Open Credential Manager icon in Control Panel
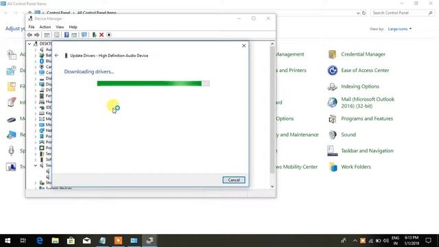This screenshot has width=439, height=247. 332,54
